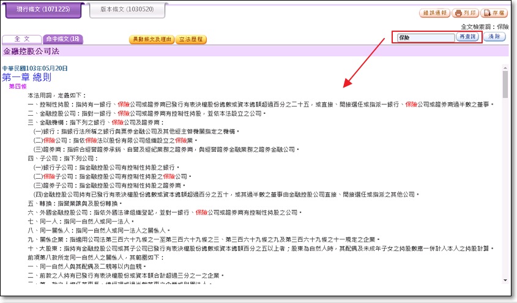Open the 版本條文 (1030520) tab
The height and width of the screenshot is (303, 517).
pos(127,10)
